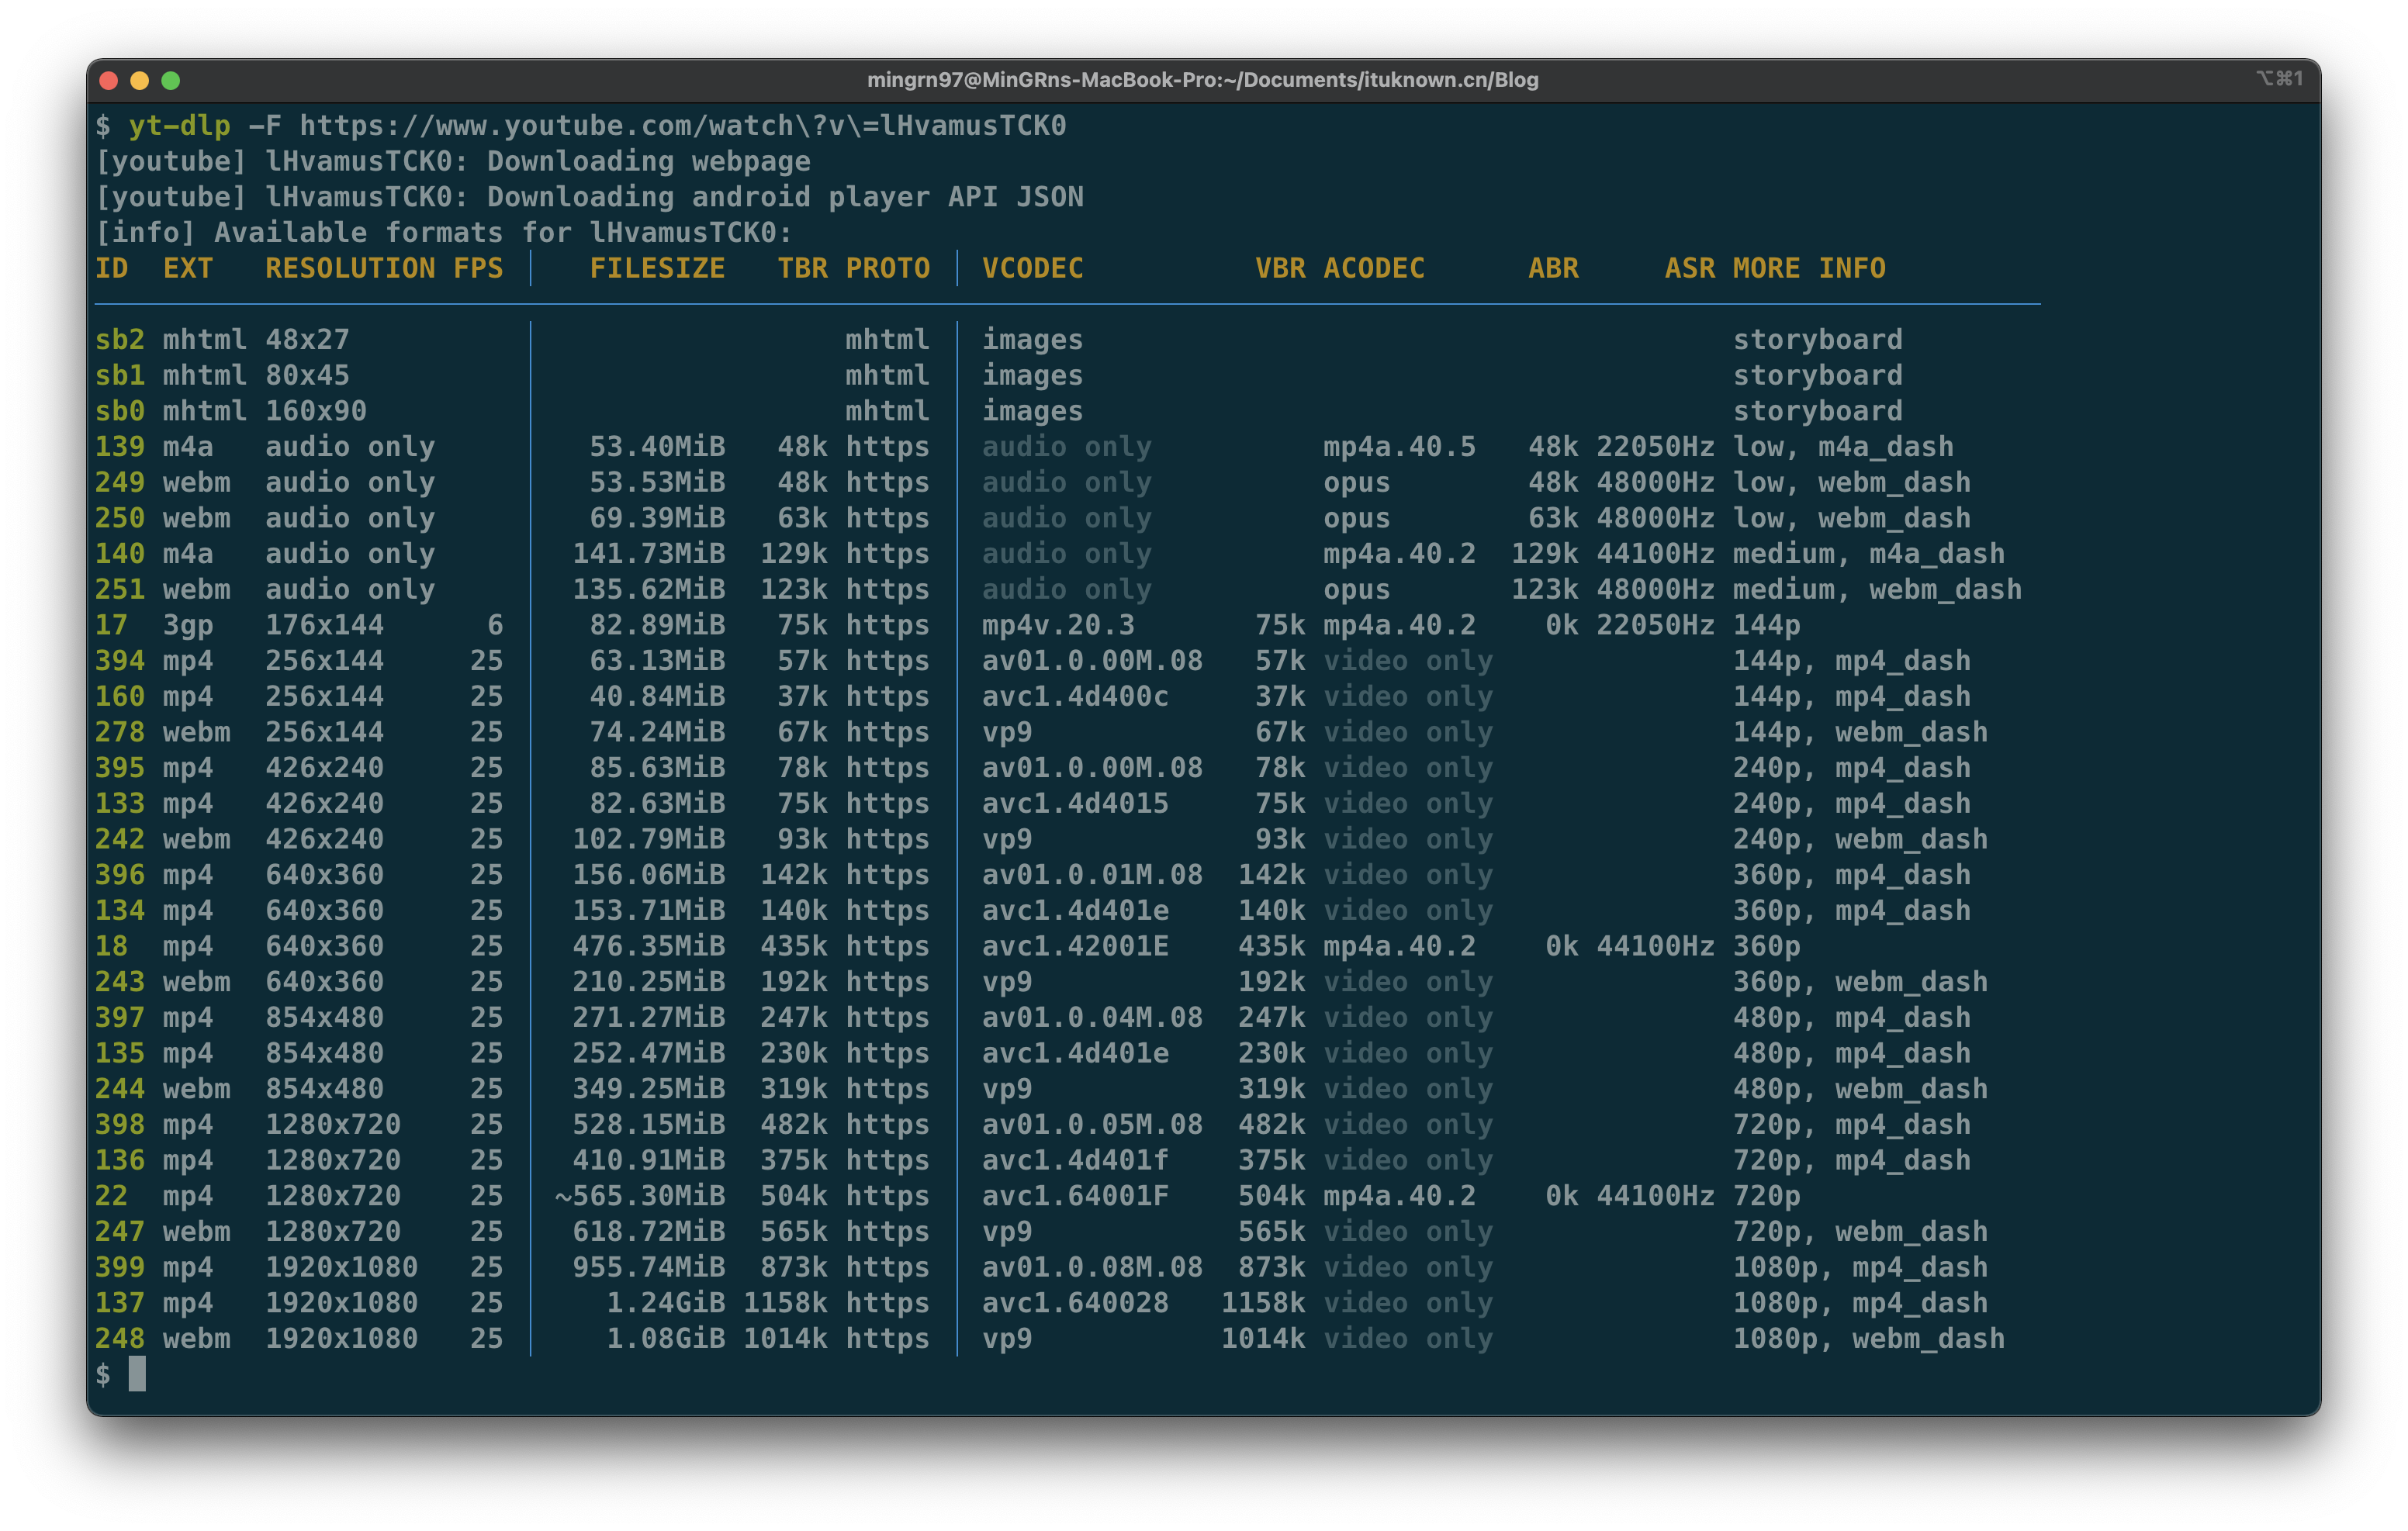
Task: Click format ID 247
Action: pos(120,1231)
